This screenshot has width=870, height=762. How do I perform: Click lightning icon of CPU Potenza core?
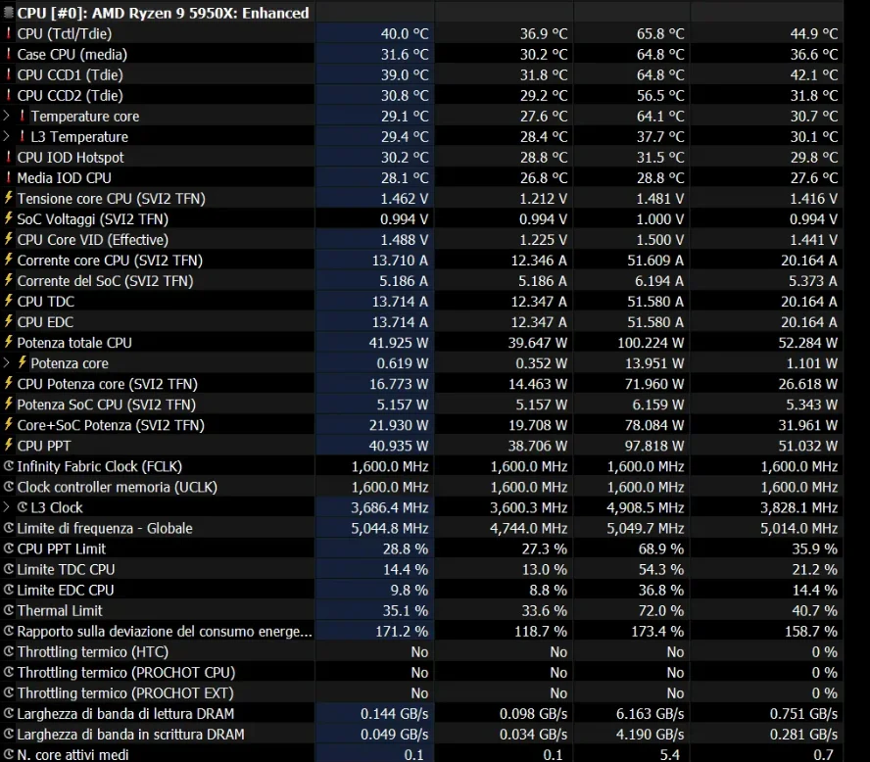point(8,383)
